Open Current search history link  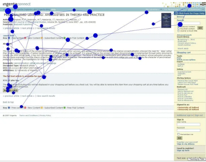[187, 43]
